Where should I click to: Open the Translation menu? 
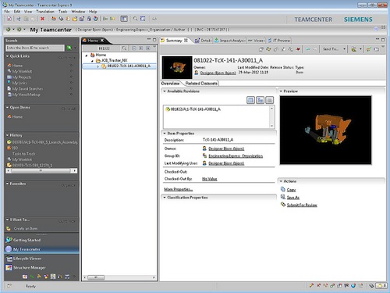coord(45,12)
